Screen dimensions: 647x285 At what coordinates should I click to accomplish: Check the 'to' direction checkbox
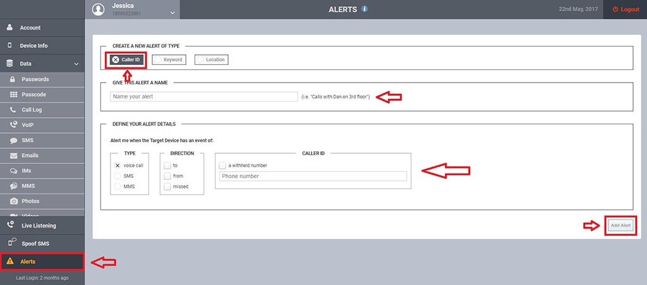coord(167,165)
